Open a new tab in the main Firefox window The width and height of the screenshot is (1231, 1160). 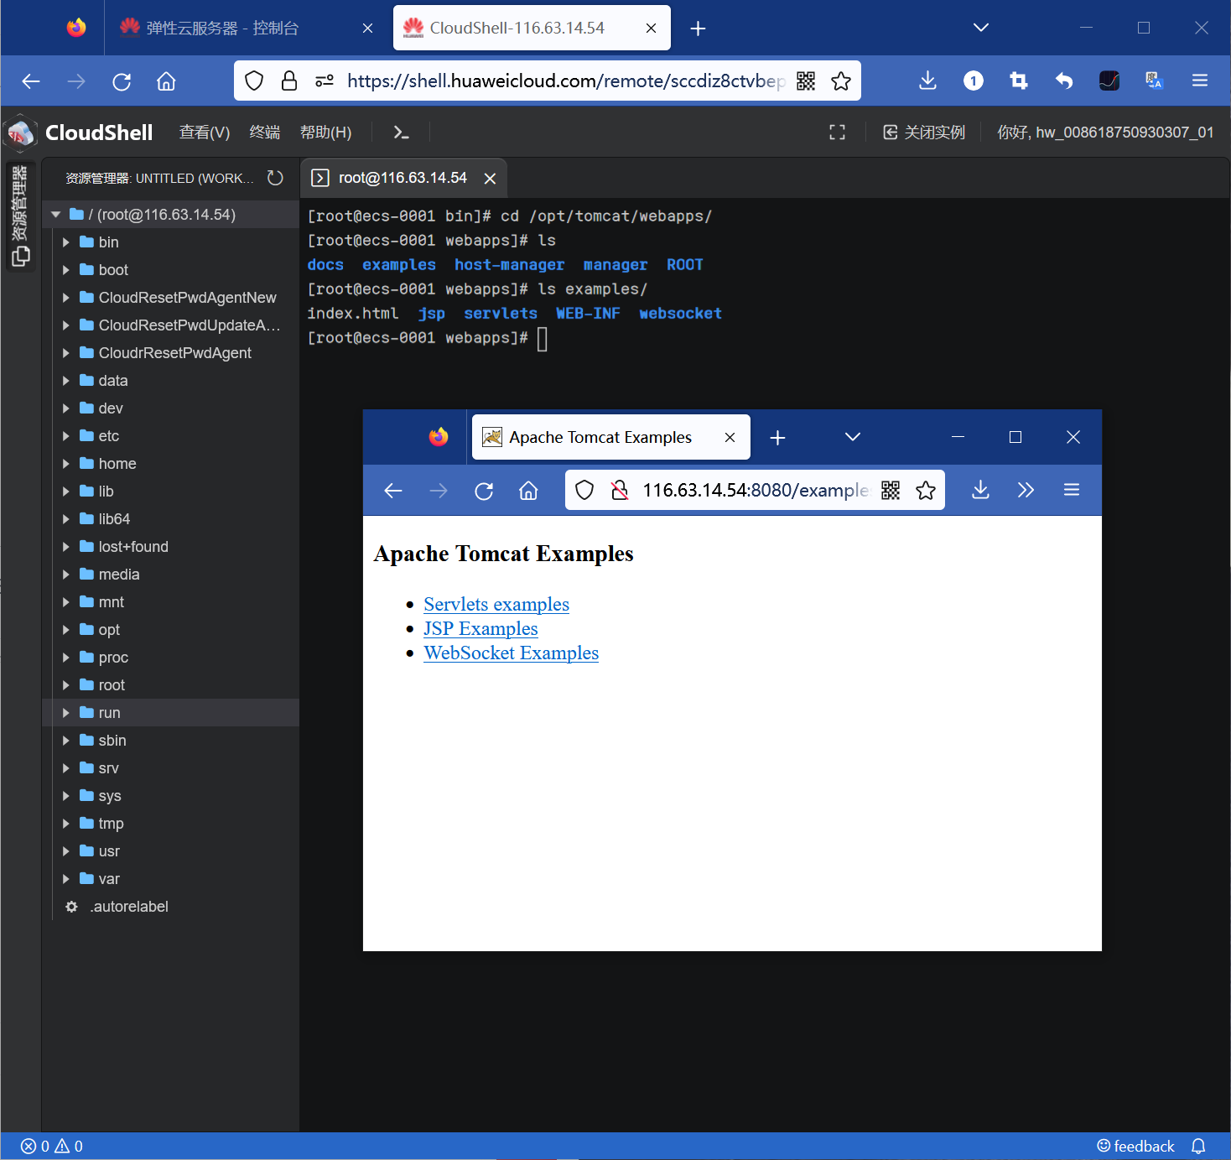pos(698,29)
